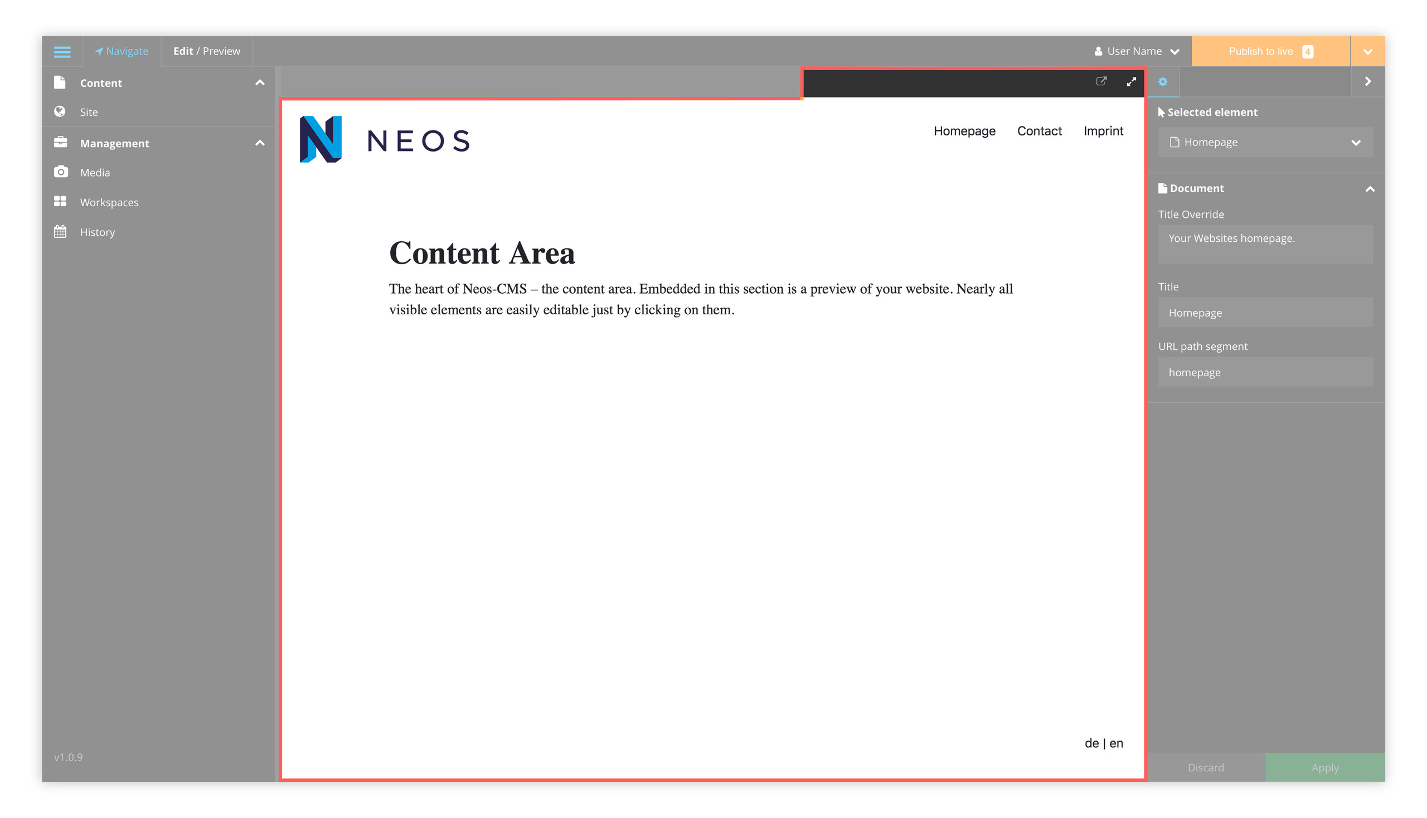
Task: Open Media via the camera icon
Action: click(x=62, y=172)
